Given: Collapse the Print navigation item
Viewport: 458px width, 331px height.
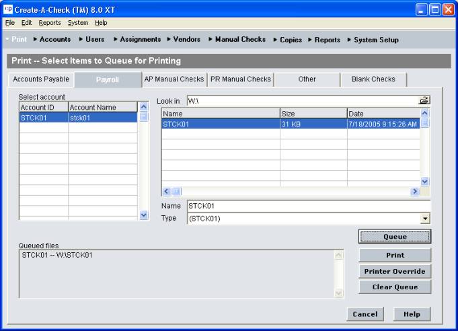Looking at the screenshot, I should 16,39.
